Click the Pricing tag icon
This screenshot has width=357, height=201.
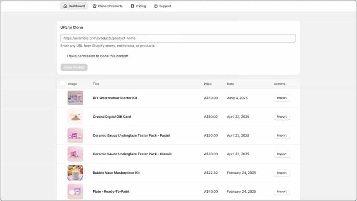132,6
